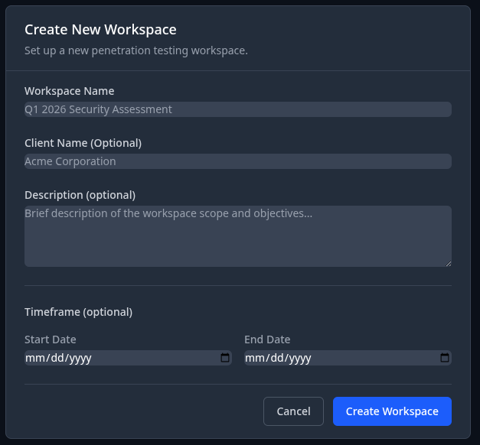Focus the Workspace Name input field
Image resolution: width=480 pixels, height=445 pixels.
pos(238,109)
